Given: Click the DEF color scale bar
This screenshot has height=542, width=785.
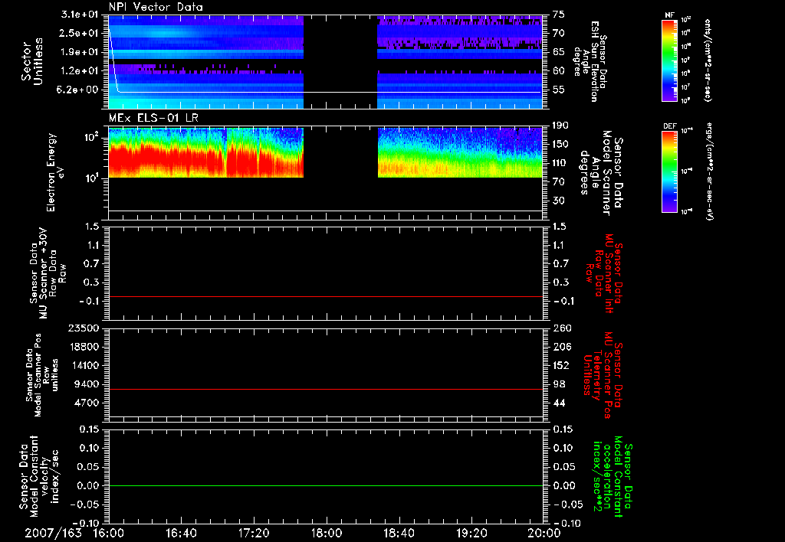Looking at the screenshot, I should coord(670,171).
